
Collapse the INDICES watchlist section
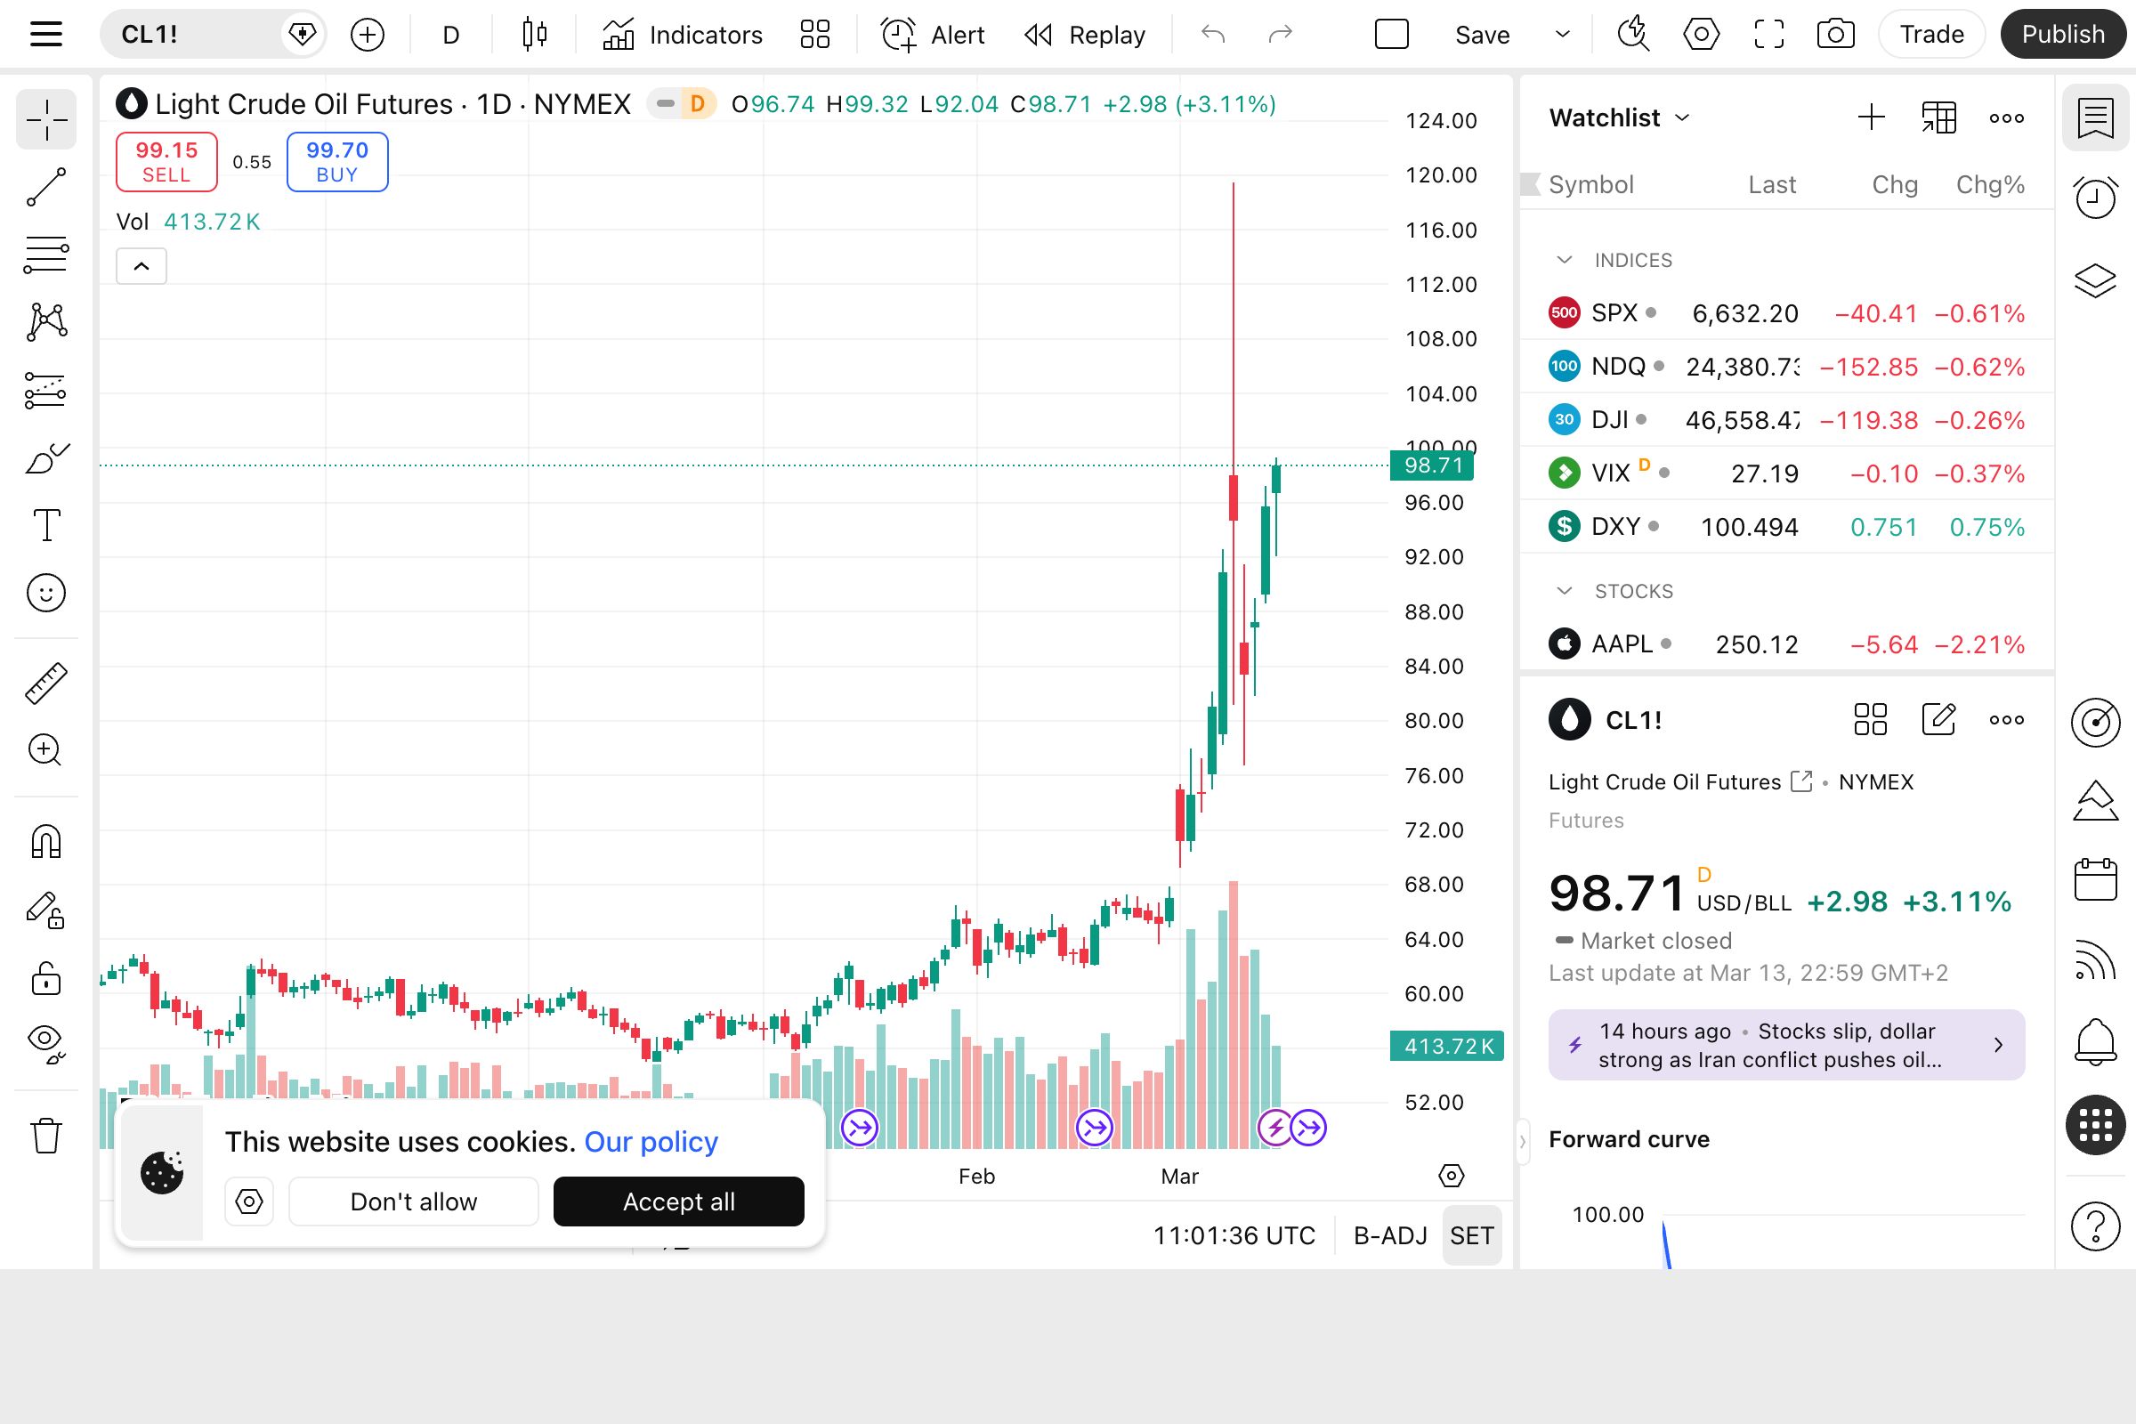(1564, 261)
